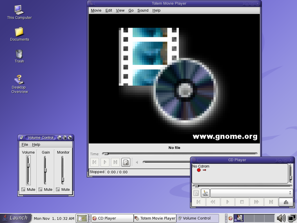Click red arrow icon in CD Player display

[204, 170]
